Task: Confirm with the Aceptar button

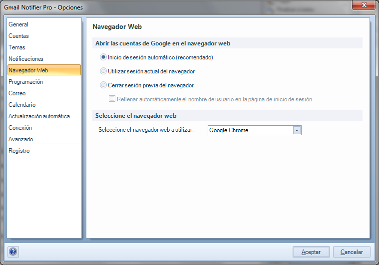Action: [x=311, y=252]
